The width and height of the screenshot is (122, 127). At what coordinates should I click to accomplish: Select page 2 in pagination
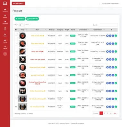tap(104, 113)
